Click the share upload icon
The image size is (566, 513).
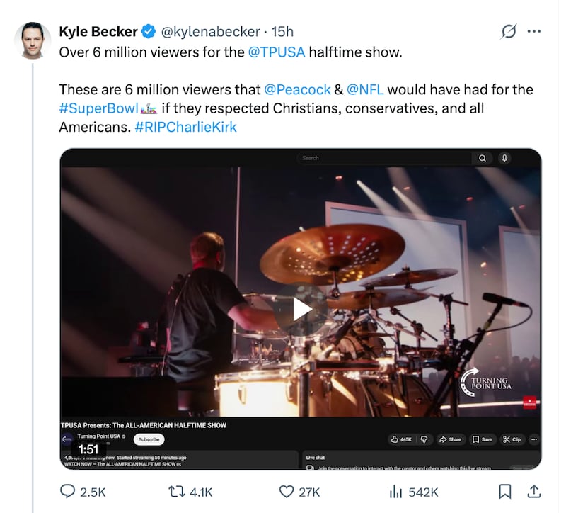point(535,492)
